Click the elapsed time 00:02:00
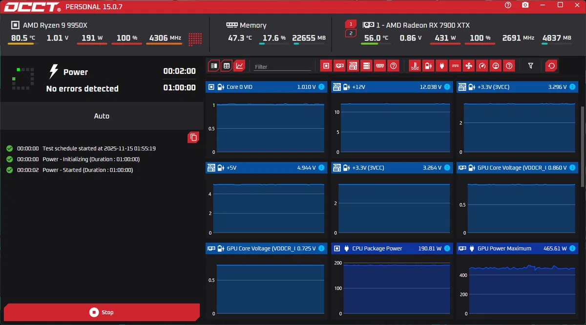586x325 pixels. [179, 71]
